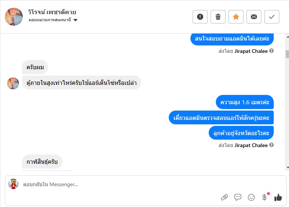Click the help icon beside lower Jirapat Chalee
This screenshot has height=207, width=289.
271,145
